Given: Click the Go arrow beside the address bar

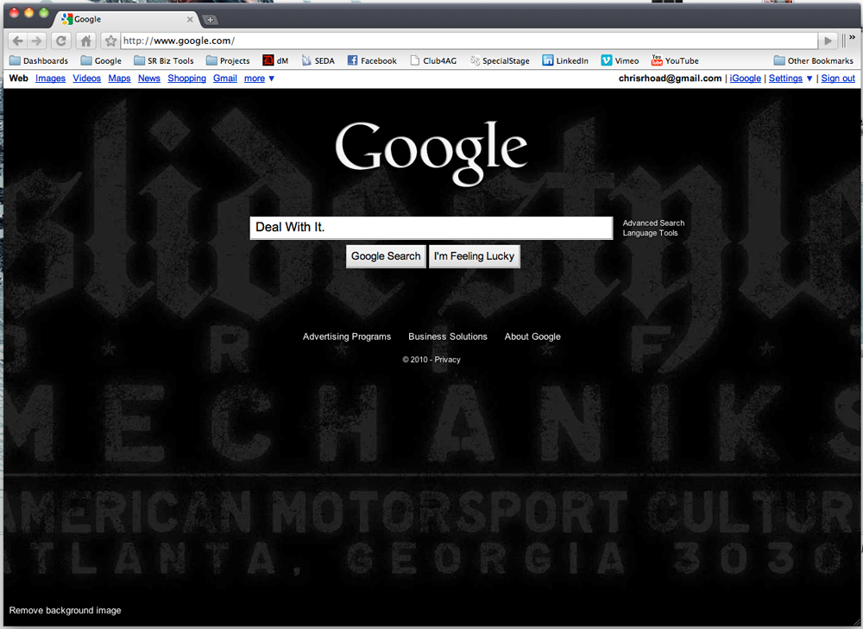Looking at the screenshot, I should (x=828, y=41).
